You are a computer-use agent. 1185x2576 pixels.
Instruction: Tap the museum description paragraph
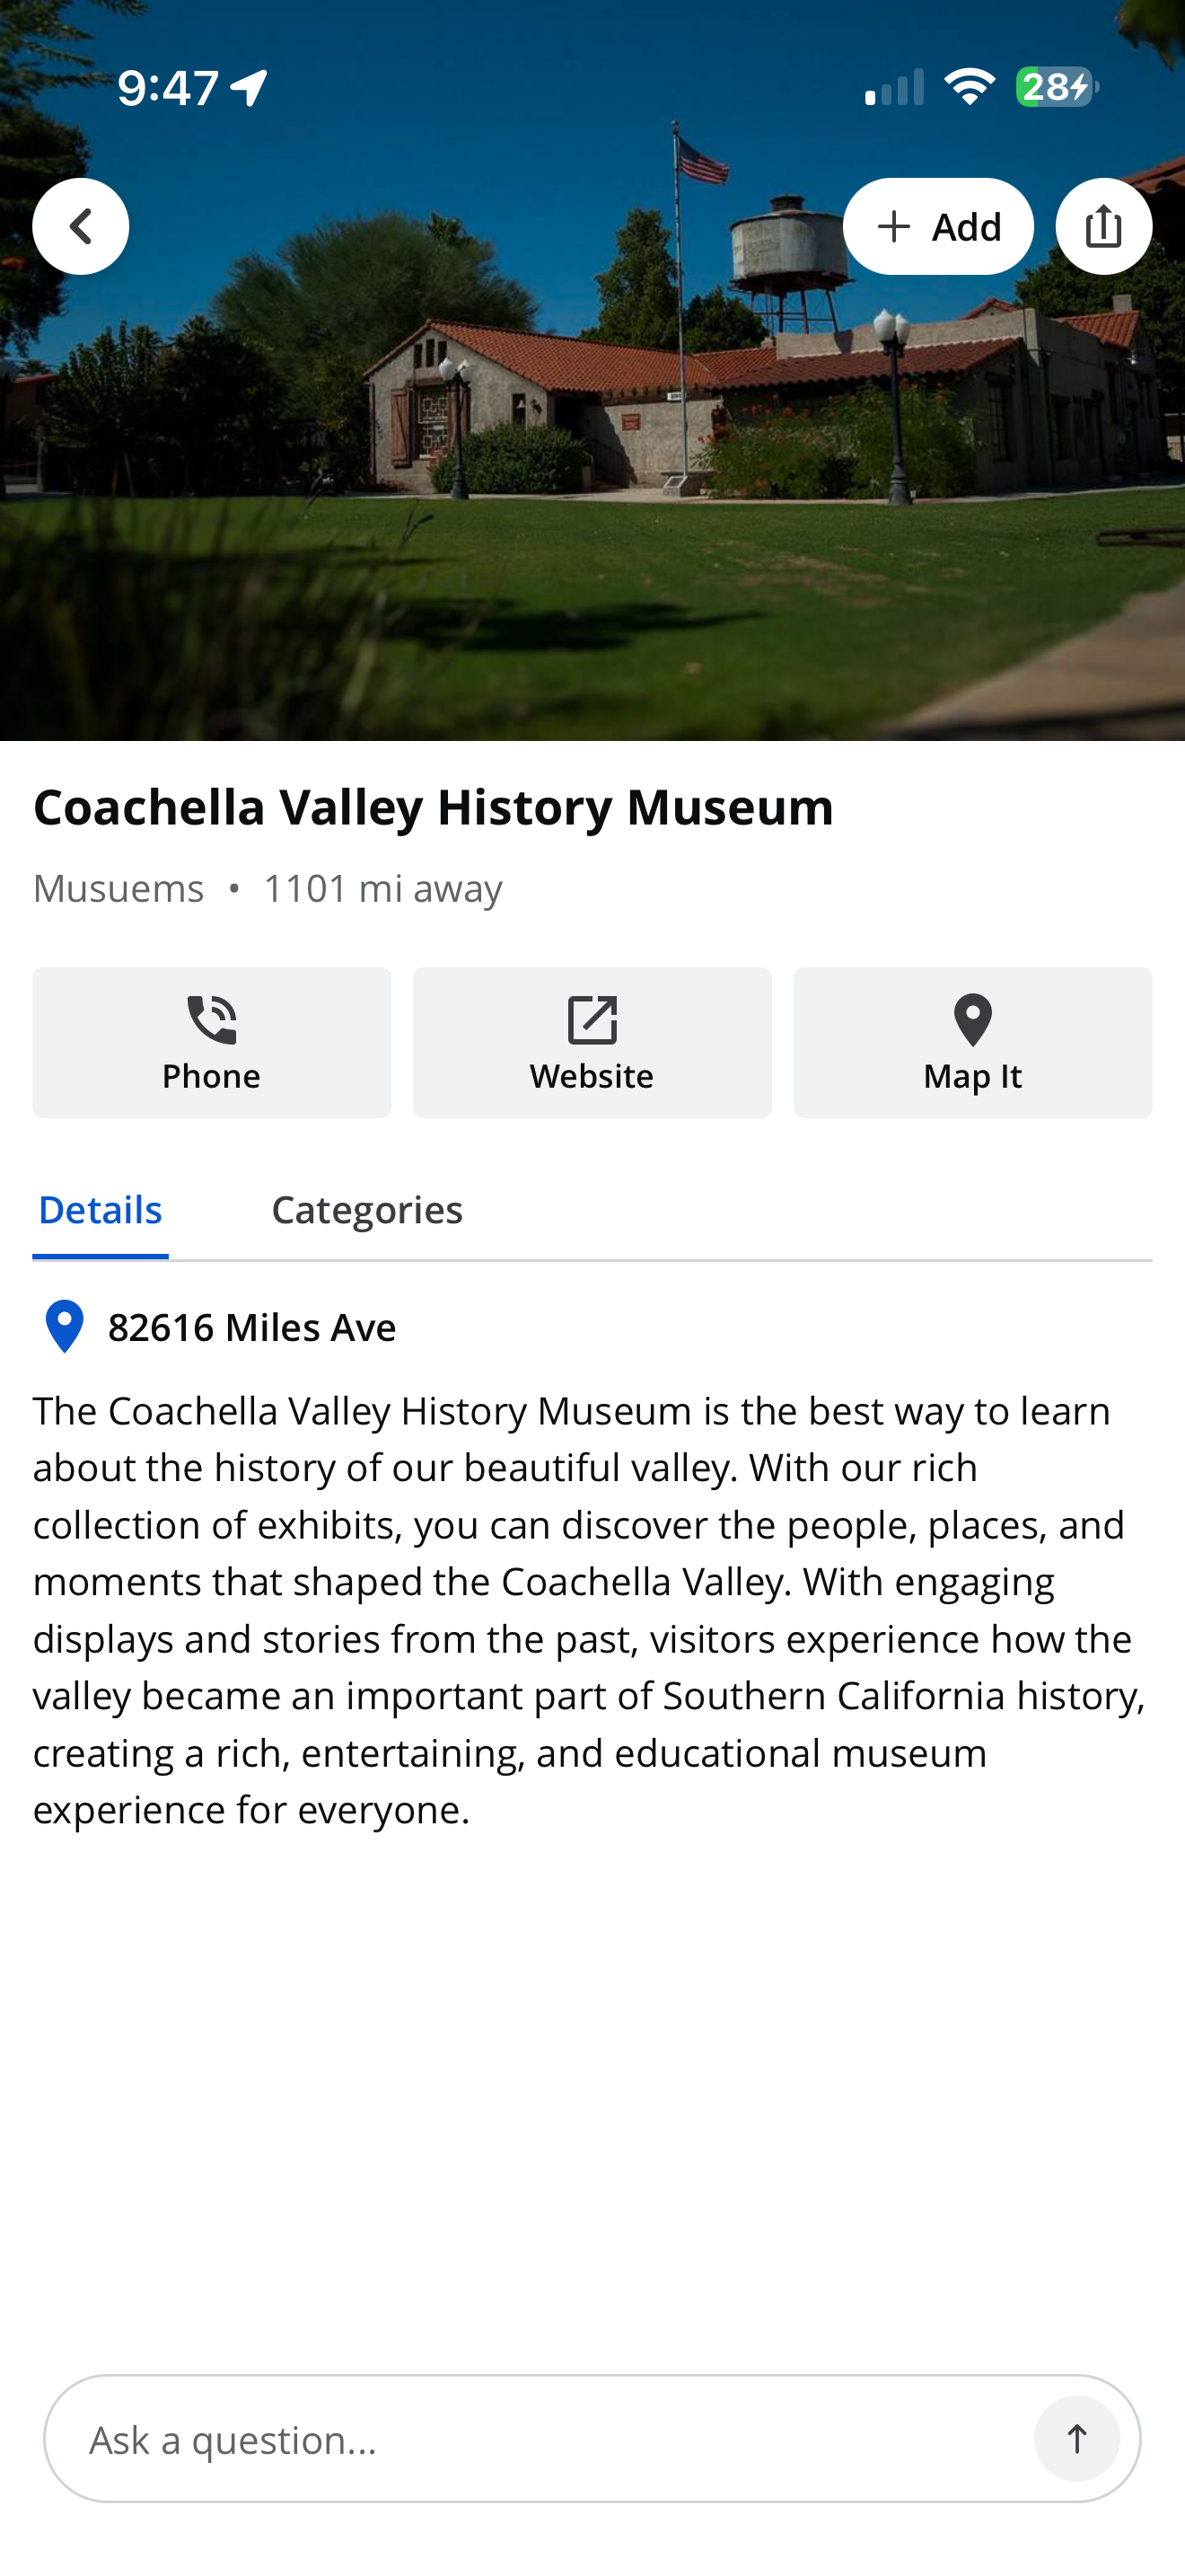(590, 1610)
